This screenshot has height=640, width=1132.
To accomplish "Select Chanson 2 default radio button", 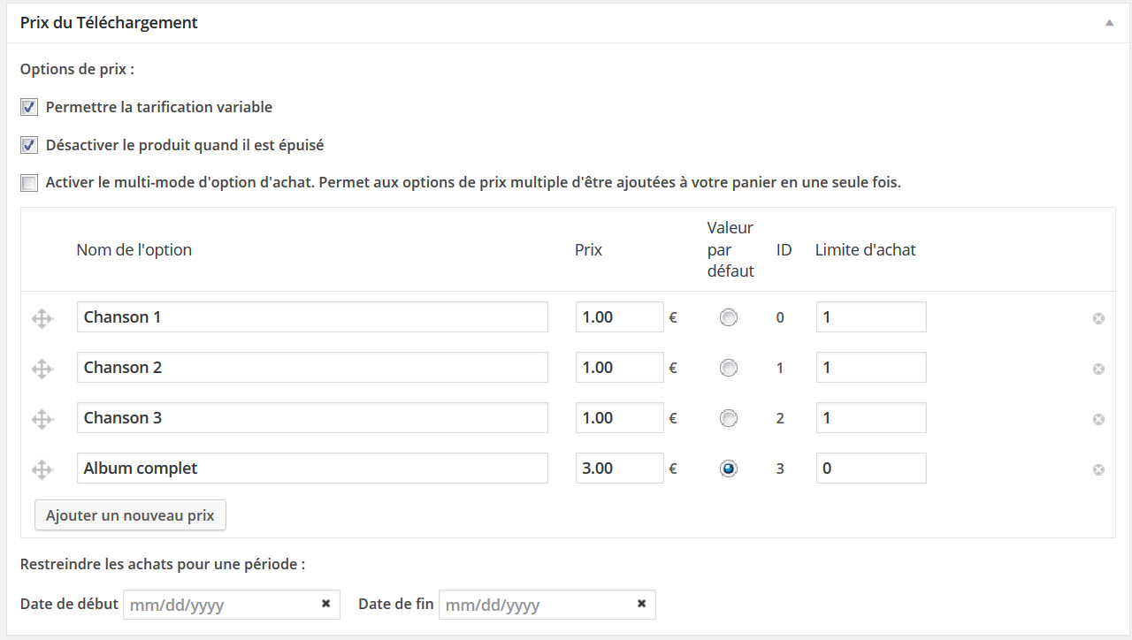I will [728, 369].
